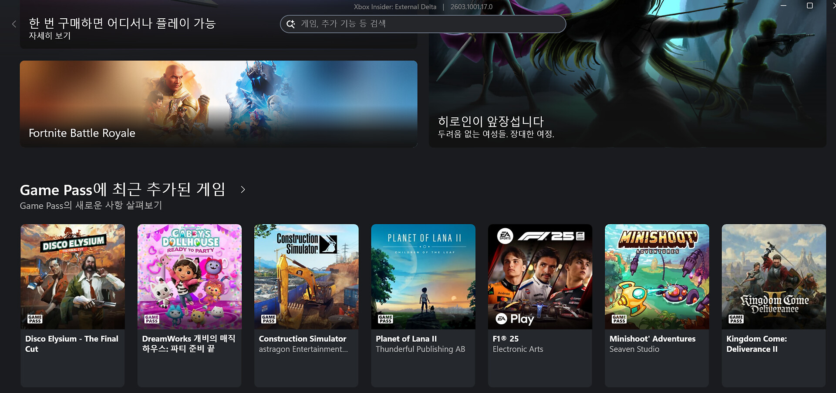Click the 한 번 구매하면 어디서나 플레이 가능 headline
Image resolution: width=836 pixels, height=393 pixels.
(x=122, y=23)
